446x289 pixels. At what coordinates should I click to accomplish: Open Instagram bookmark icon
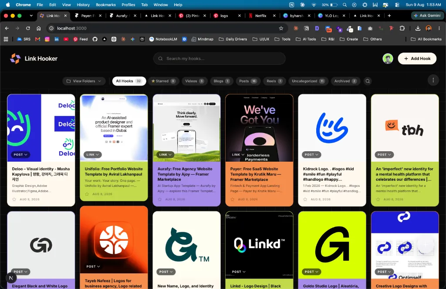[47, 39]
